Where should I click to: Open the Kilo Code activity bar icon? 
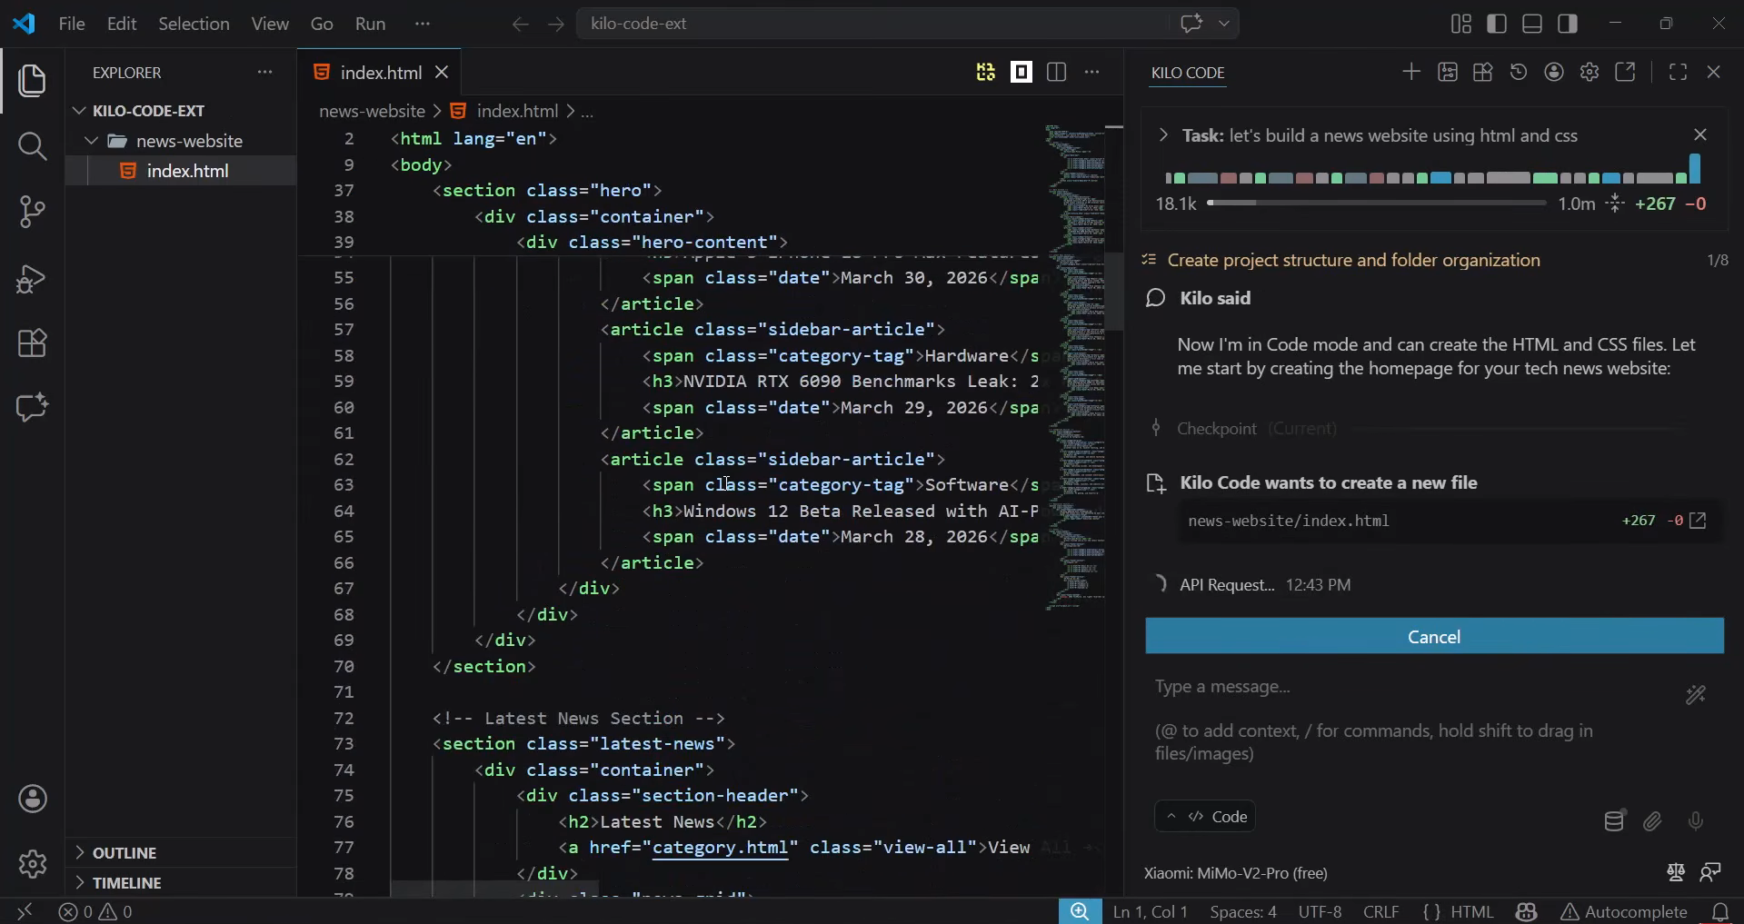(x=33, y=407)
